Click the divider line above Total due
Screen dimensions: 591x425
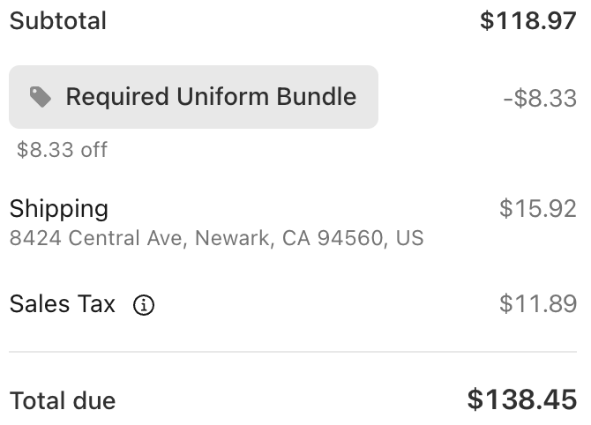click(293, 352)
